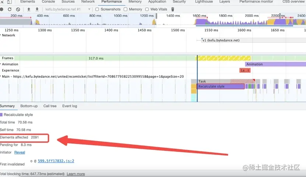Click the Experience track label
Viewport: 306px width, 177px height.
[x=11, y=70]
